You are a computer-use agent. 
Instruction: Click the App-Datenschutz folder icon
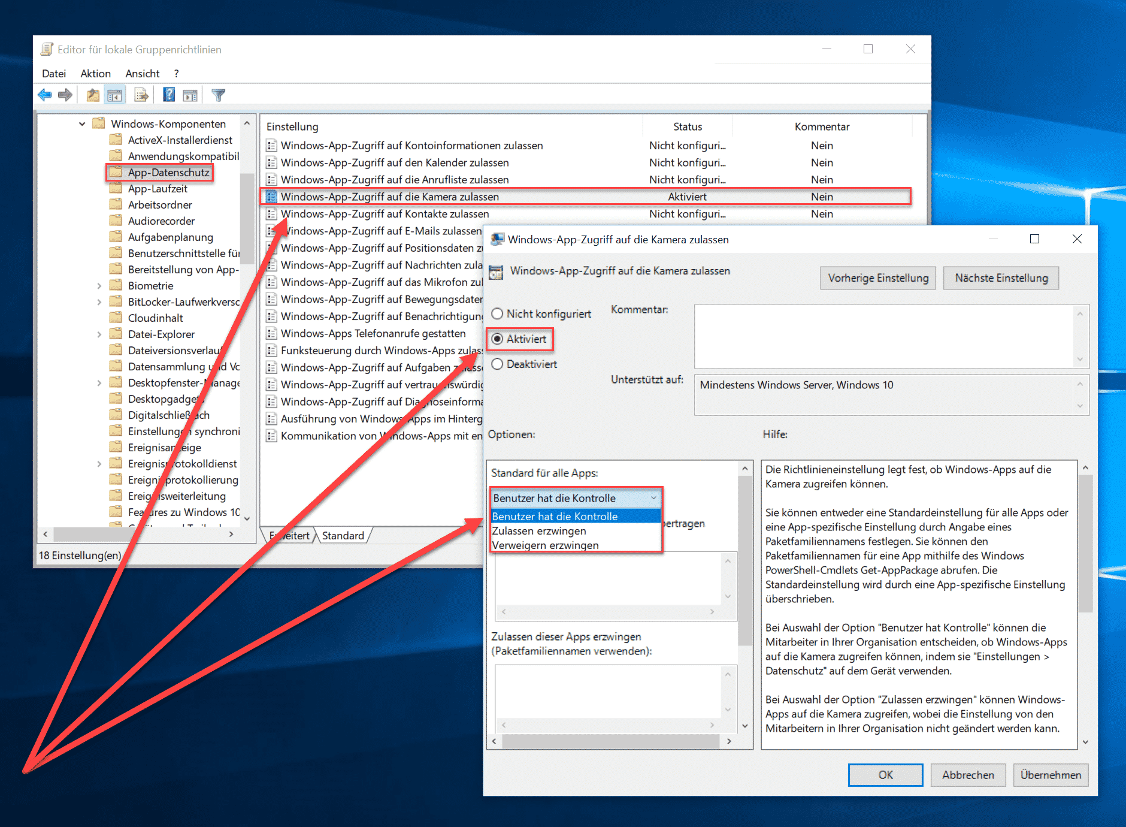tap(116, 172)
